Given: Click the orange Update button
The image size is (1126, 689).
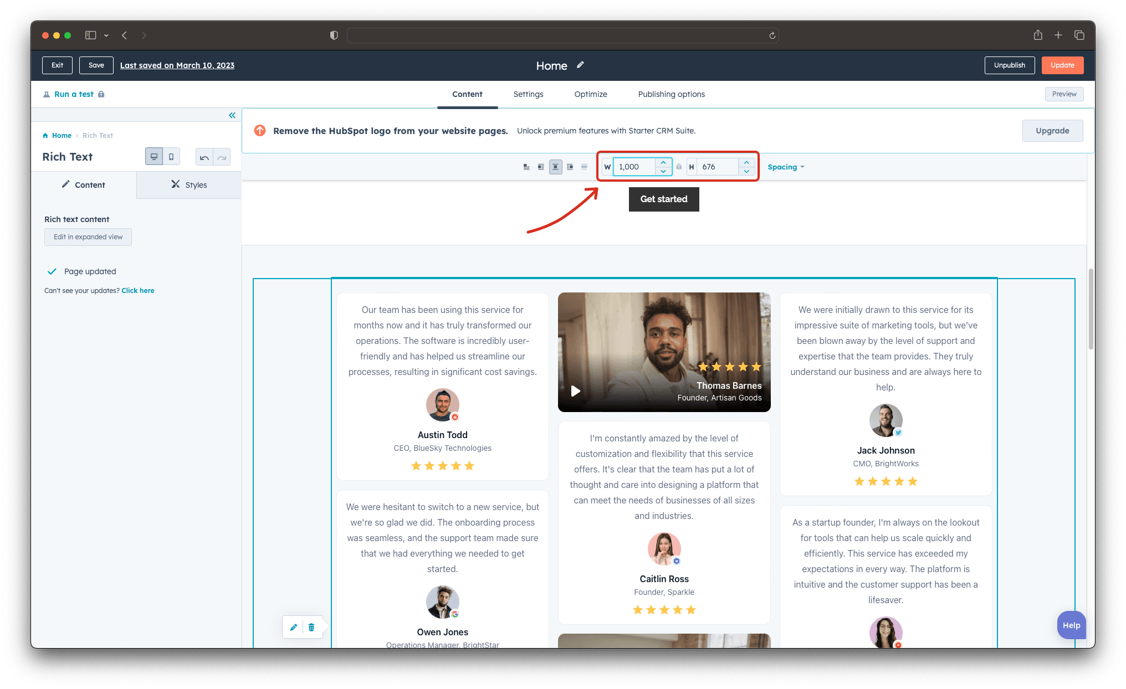Looking at the screenshot, I should tap(1062, 65).
